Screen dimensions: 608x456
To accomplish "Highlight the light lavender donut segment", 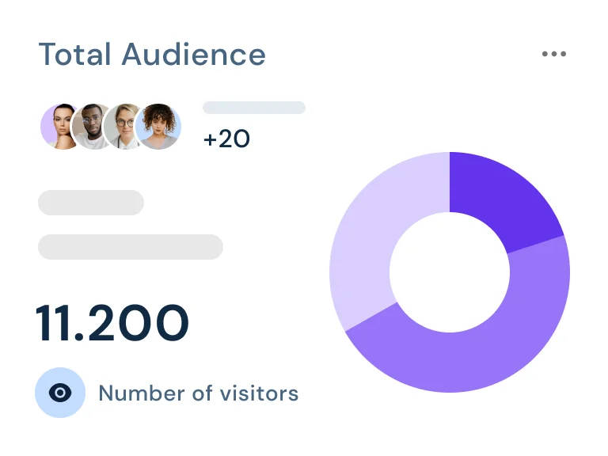I will tap(370, 237).
